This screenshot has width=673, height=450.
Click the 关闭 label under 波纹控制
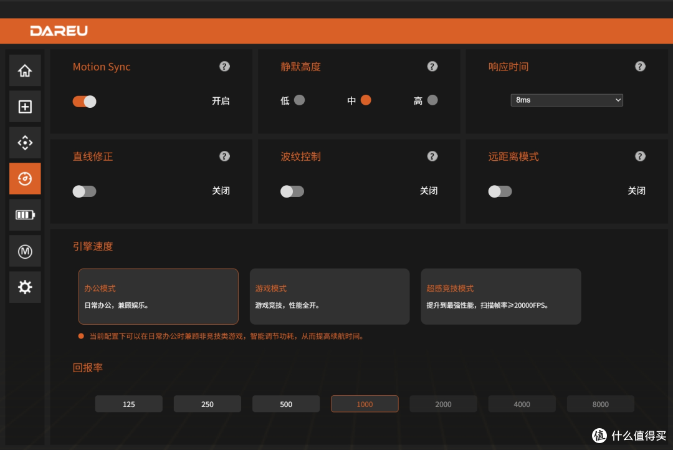tap(428, 191)
